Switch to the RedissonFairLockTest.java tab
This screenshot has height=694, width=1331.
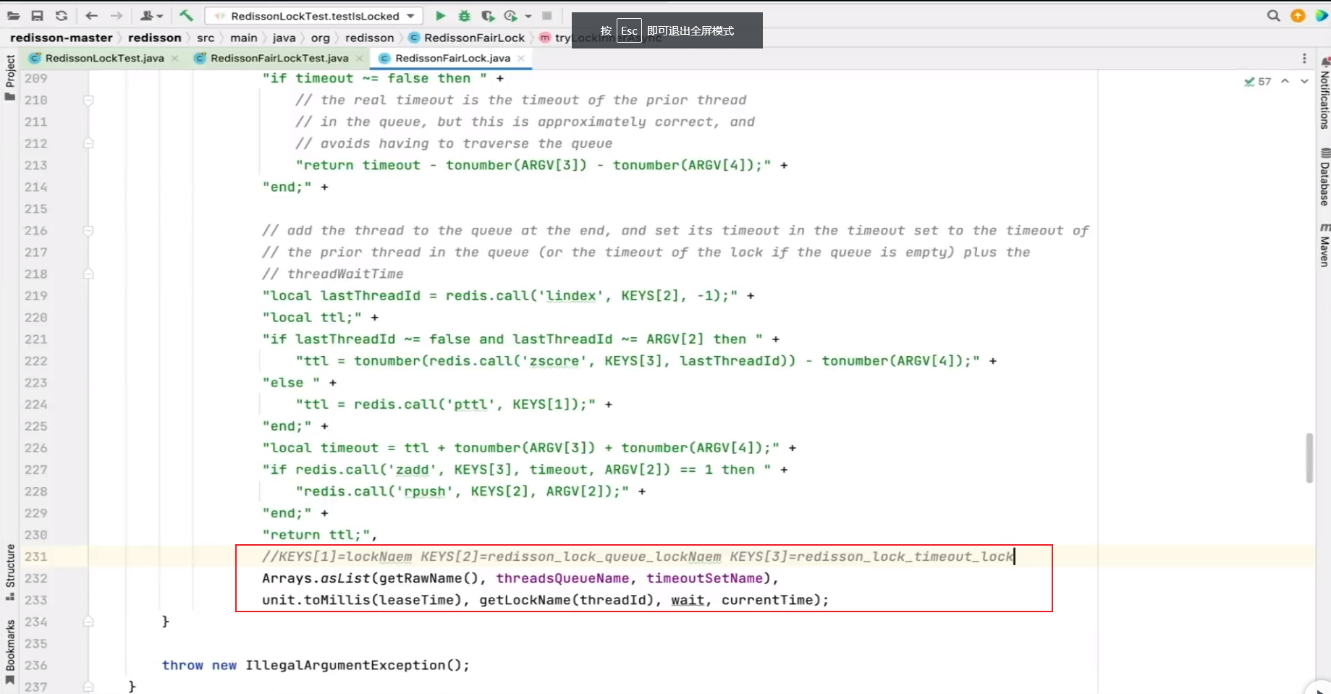coord(279,58)
